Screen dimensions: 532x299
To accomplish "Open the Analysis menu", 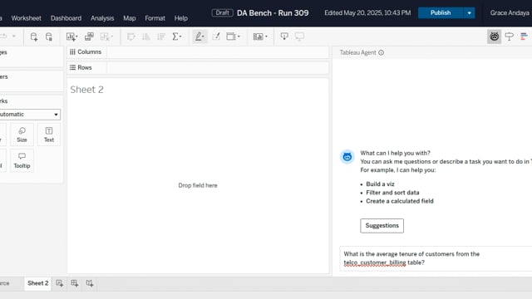I will [x=102, y=18].
